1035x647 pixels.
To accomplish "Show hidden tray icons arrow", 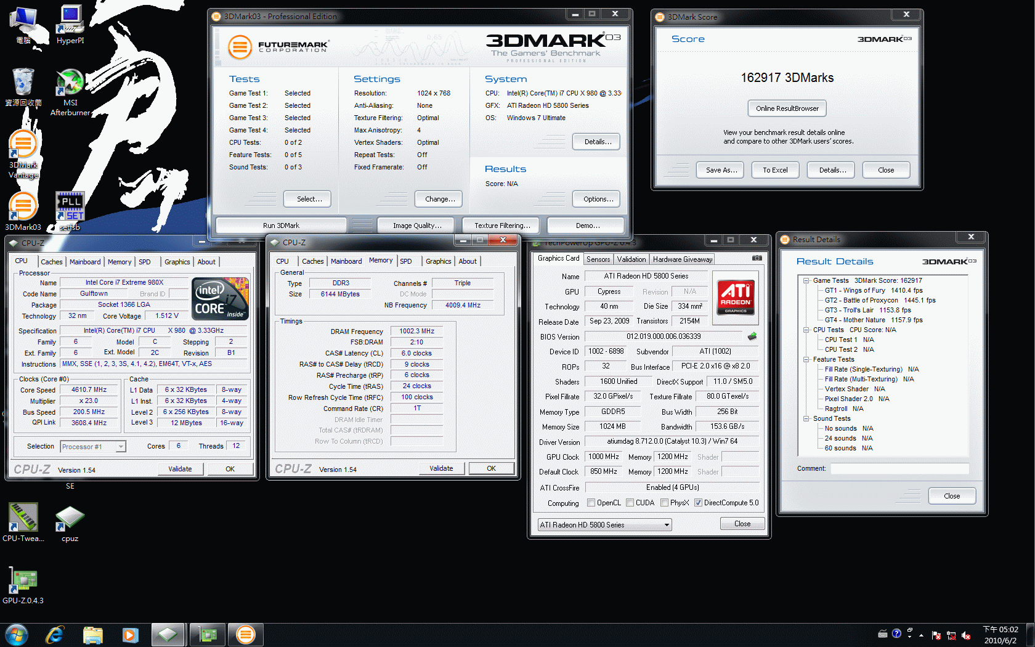I will (922, 635).
